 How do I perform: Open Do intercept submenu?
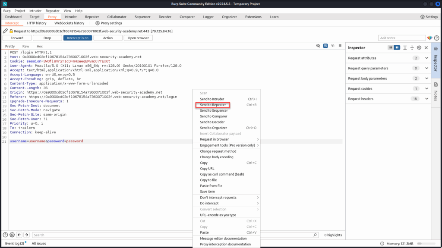(226, 203)
